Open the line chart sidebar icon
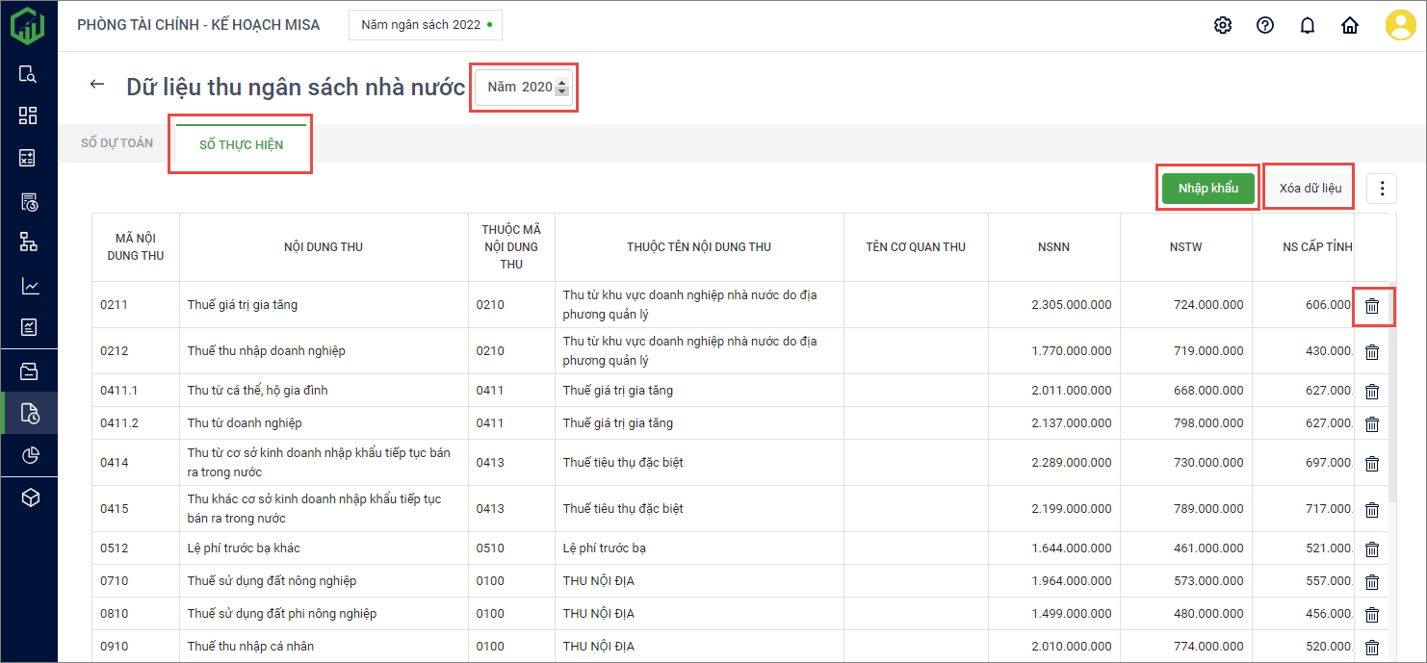 (x=29, y=286)
